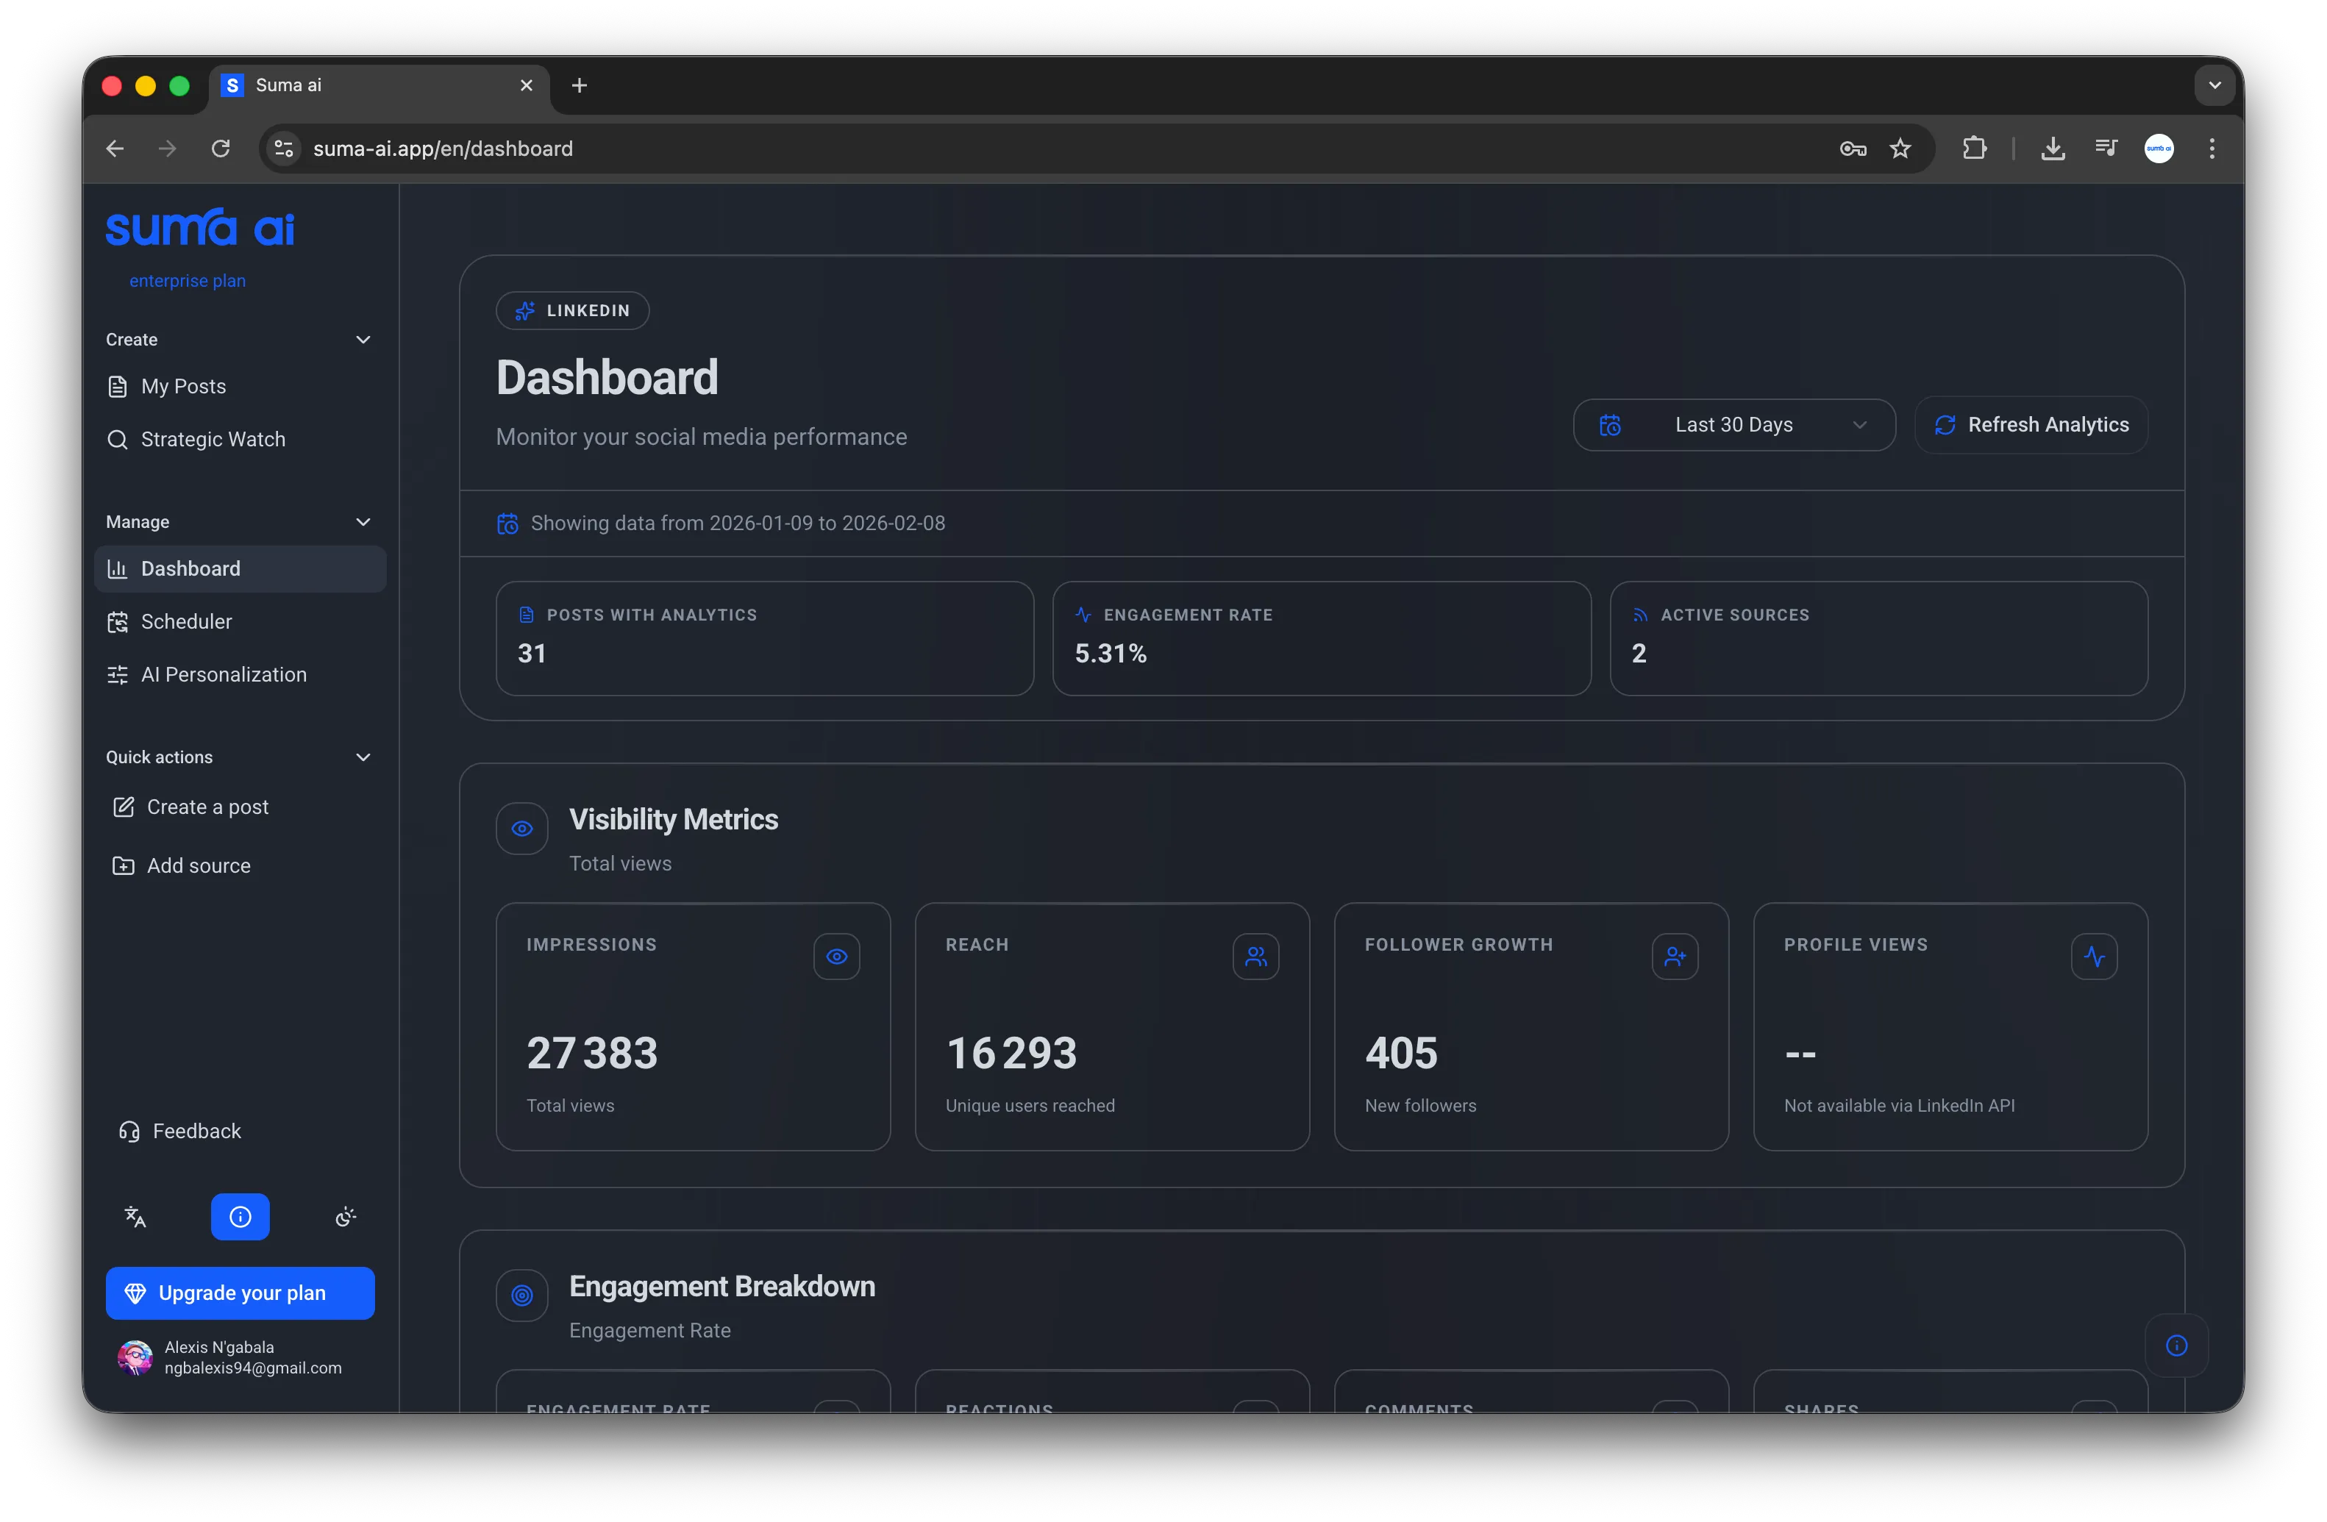Collapse the Manage sidebar section
Viewport: 2327px width, 1522px height.
tap(363, 522)
